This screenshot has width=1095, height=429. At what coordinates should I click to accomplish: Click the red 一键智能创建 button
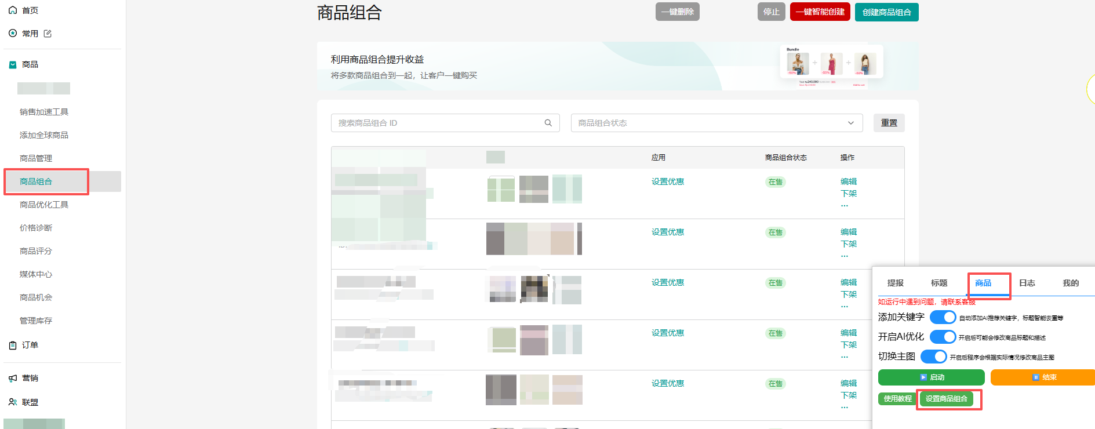click(x=820, y=12)
